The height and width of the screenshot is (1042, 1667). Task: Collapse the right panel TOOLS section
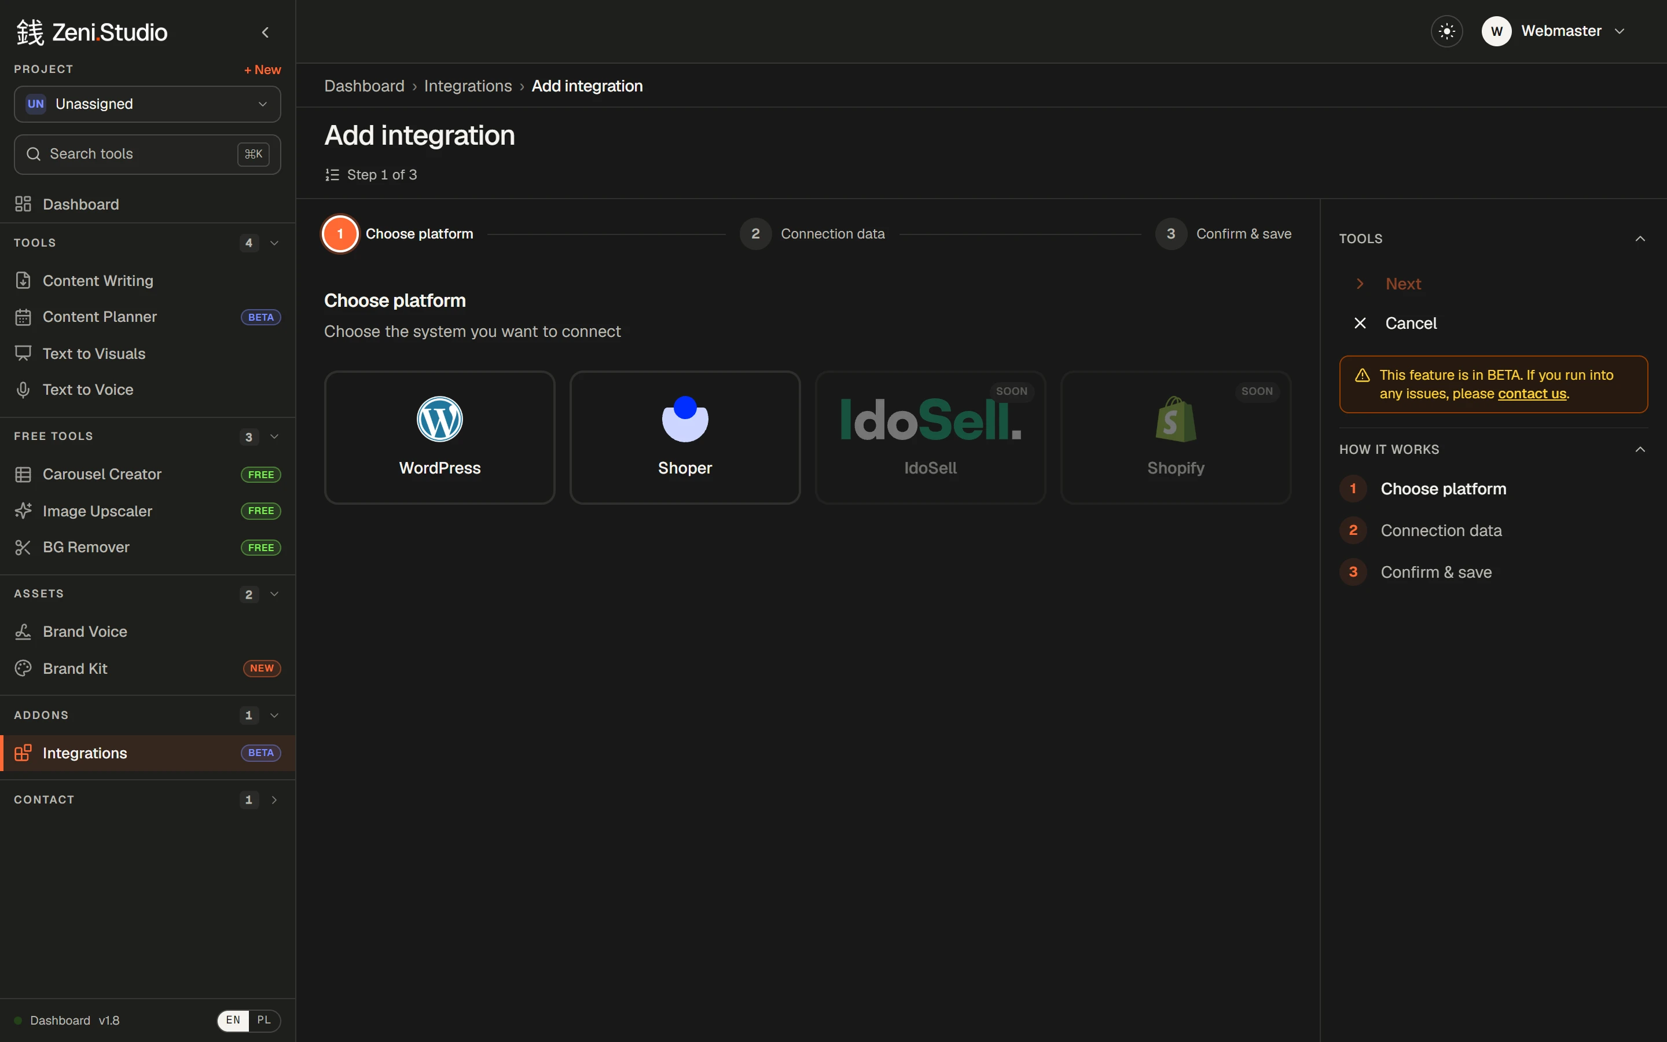[1640, 239]
